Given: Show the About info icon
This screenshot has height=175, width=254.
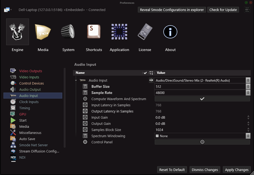Looking at the screenshot, I should [x=170, y=32].
